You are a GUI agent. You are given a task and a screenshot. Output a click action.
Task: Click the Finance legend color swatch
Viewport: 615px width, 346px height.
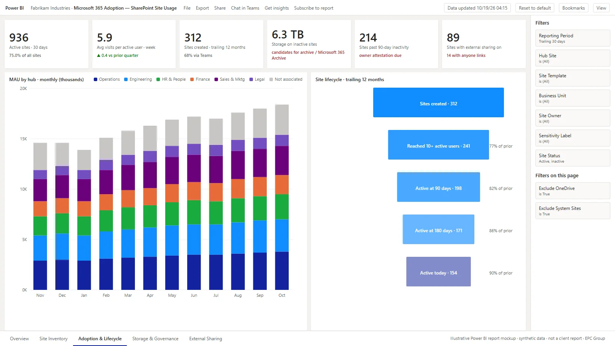pos(192,80)
